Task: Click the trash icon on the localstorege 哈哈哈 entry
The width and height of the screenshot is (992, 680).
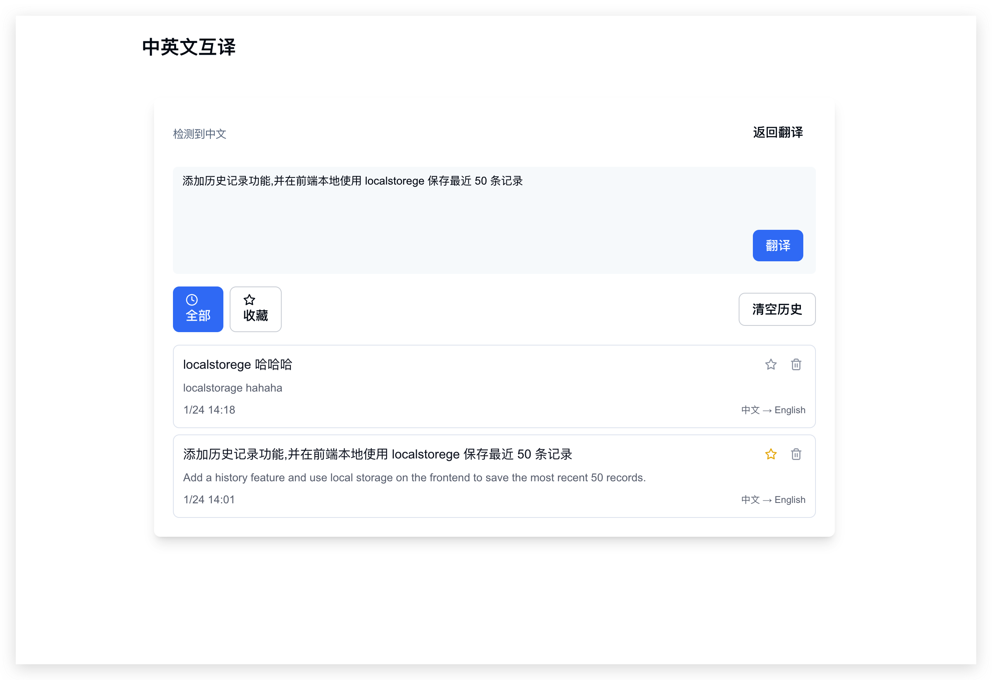Action: tap(795, 364)
